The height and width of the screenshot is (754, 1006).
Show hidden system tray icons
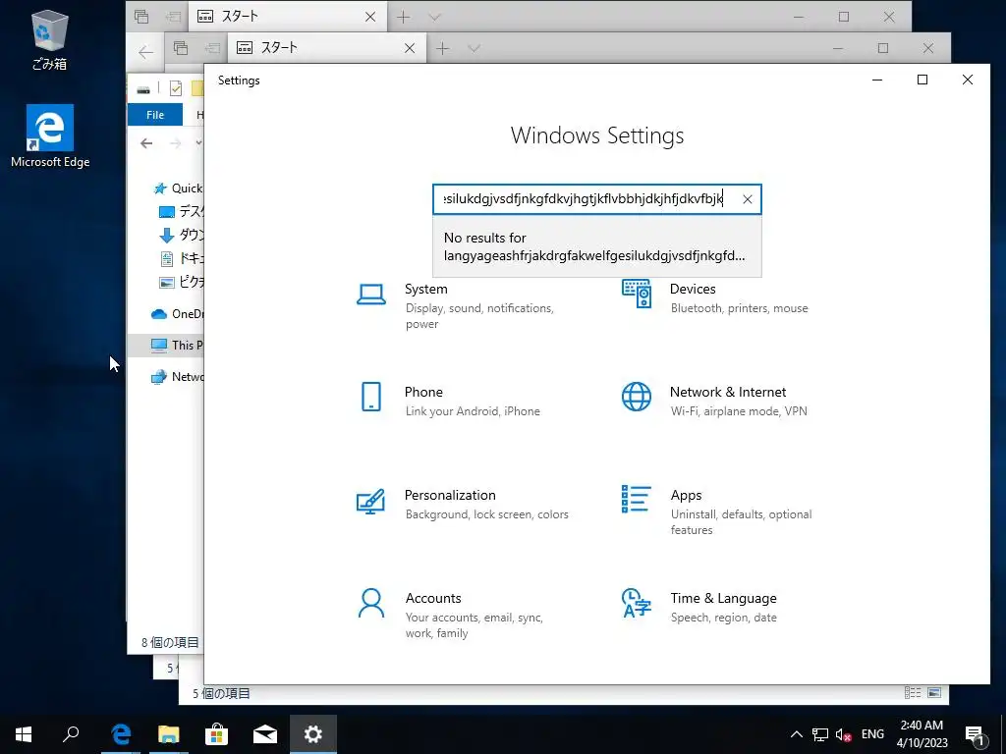pos(796,734)
